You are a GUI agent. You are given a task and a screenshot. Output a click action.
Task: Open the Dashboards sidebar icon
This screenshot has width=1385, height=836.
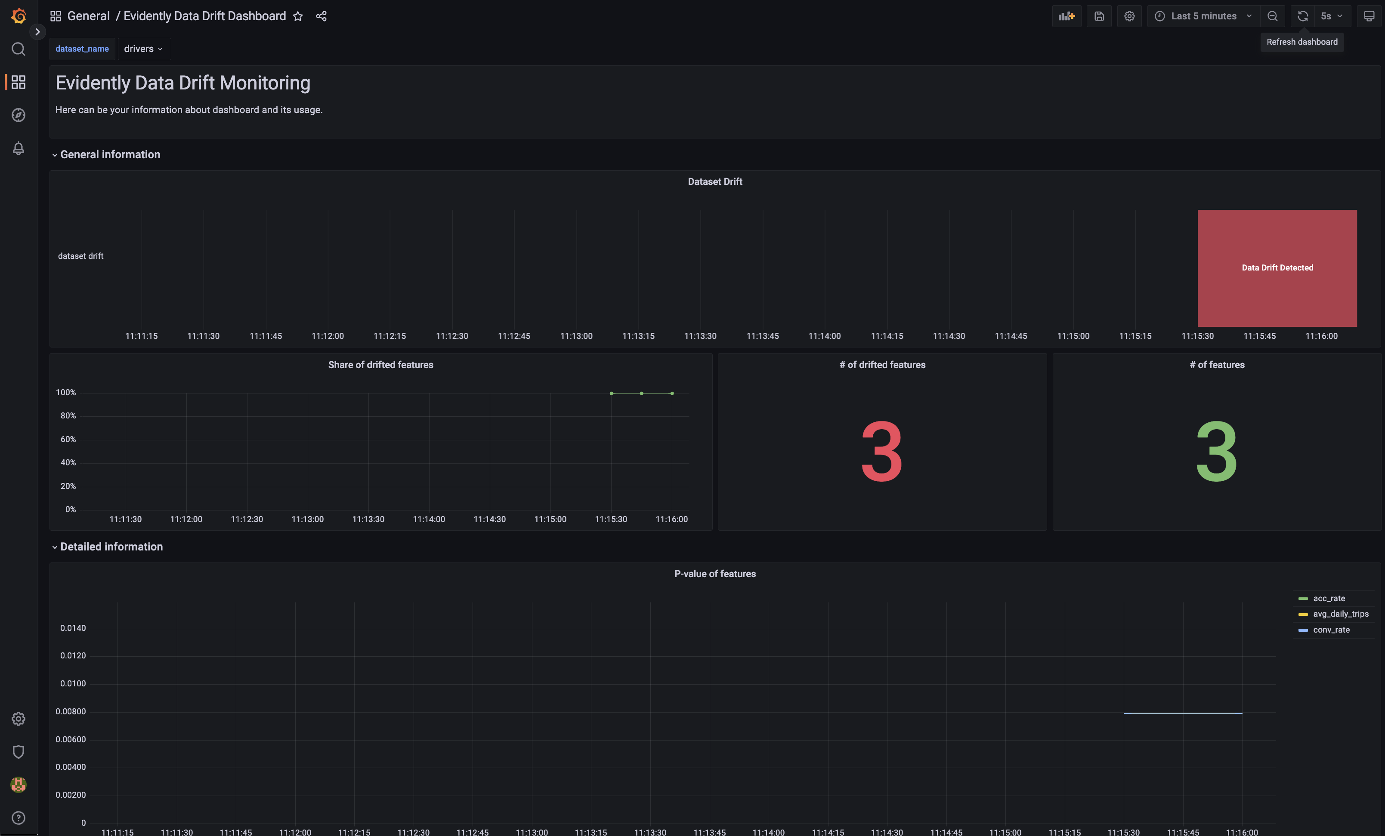coord(19,83)
